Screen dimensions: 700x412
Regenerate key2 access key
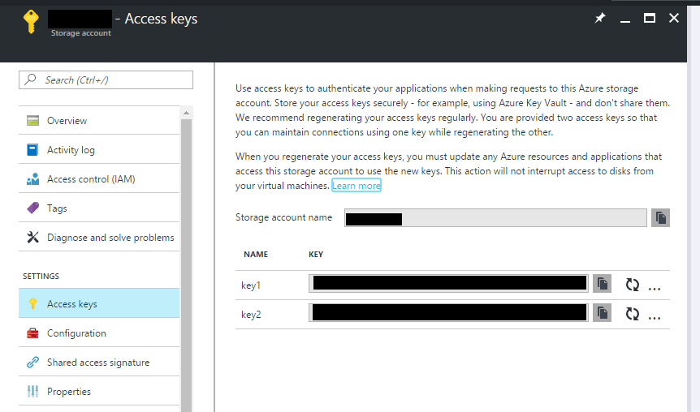click(632, 314)
